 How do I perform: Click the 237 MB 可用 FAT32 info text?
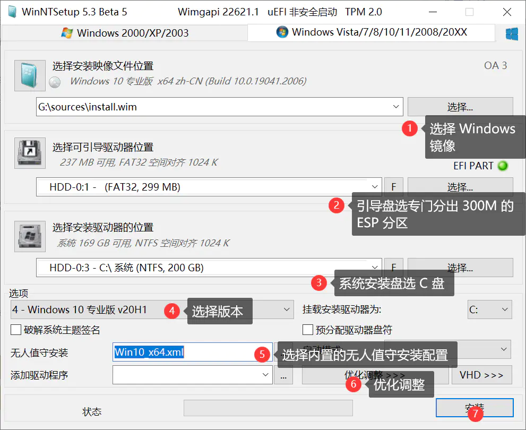point(139,162)
